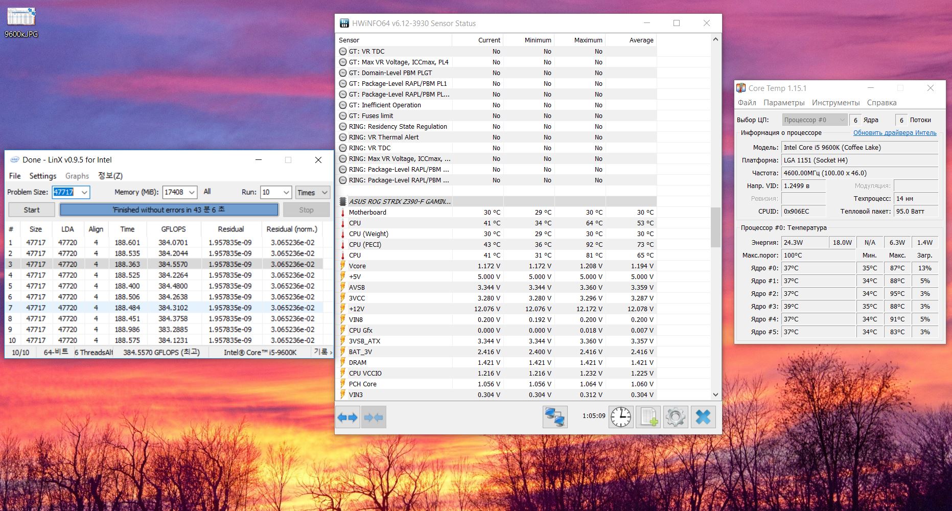Open the Файл menu in Core Temp

(x=747, y=103)
